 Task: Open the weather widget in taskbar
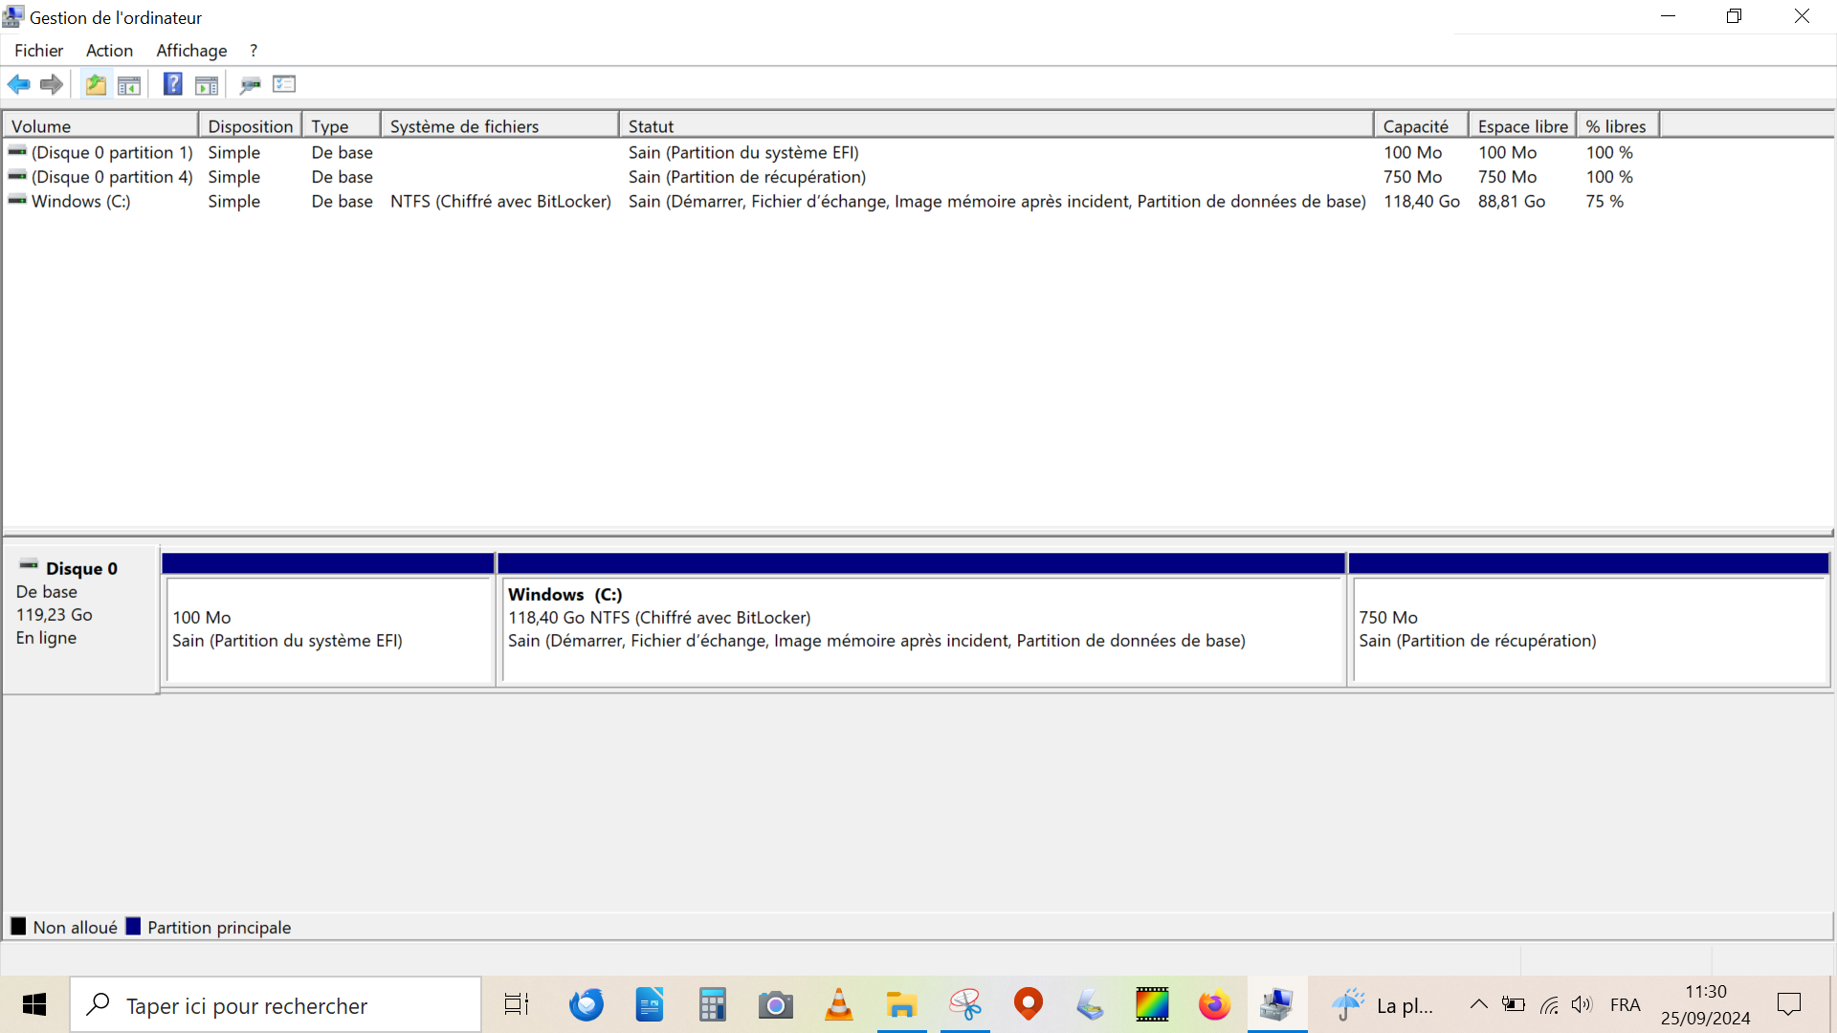click(x=1383, y=1004)
